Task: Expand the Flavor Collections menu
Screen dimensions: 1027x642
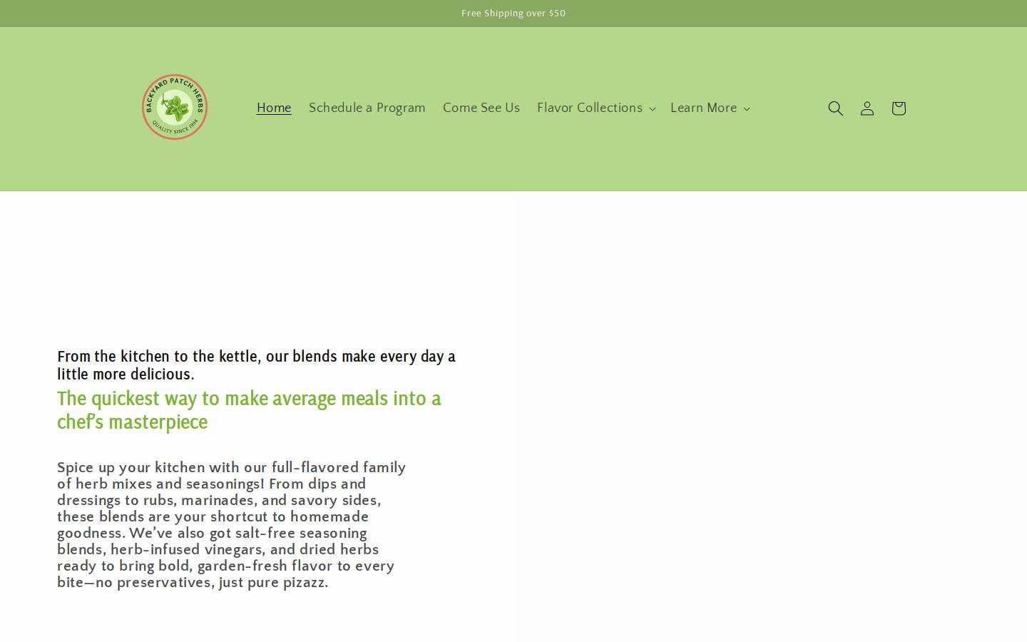Action: 596,108
